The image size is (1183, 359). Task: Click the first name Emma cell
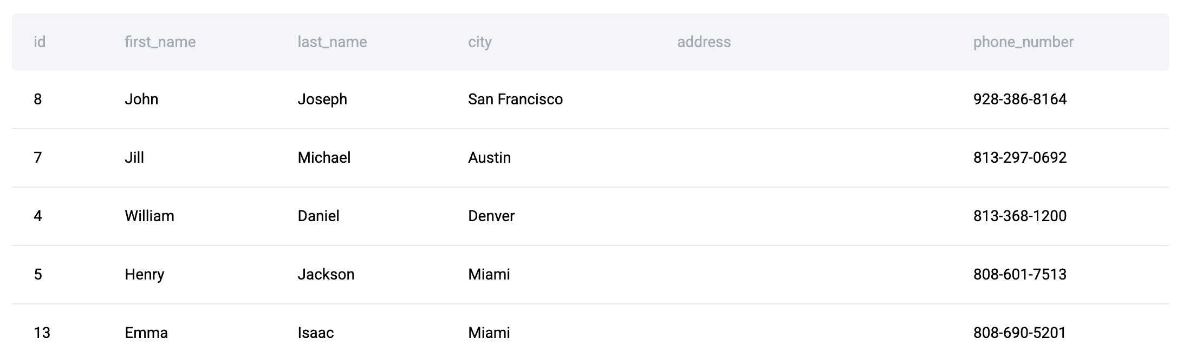(146, 333)
